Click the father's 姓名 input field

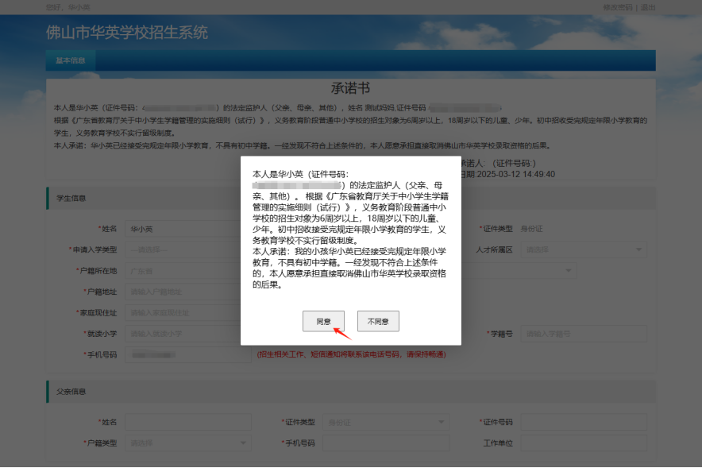point(188,422)
